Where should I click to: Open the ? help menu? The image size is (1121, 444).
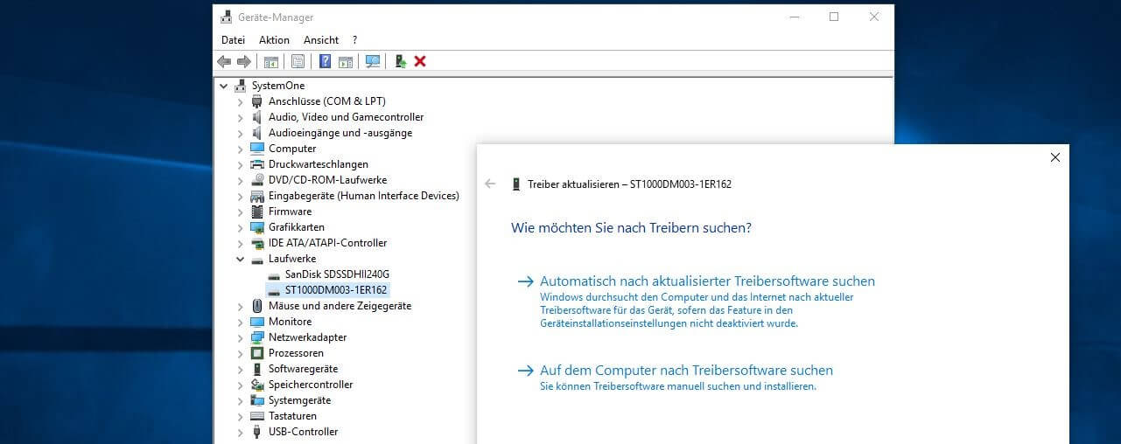click(354, 40)
